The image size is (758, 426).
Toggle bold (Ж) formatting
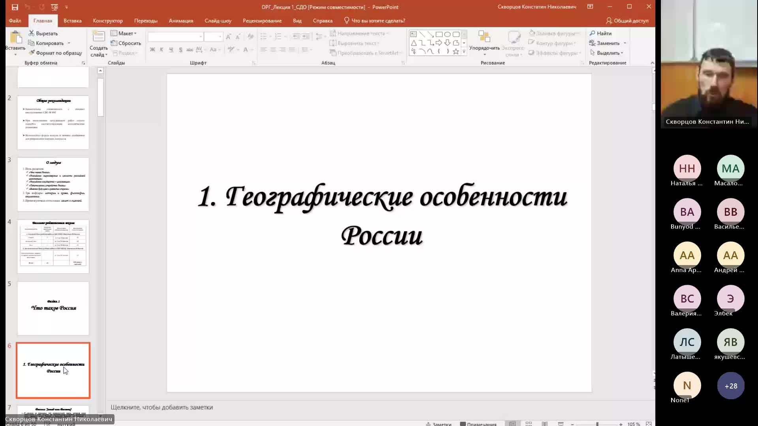tap(152, 50)
